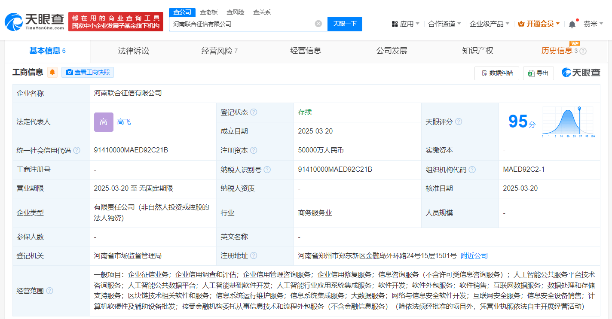Expand the 费米 account dropdown
The image size is (612, 319).
click(x=596, y=24)
